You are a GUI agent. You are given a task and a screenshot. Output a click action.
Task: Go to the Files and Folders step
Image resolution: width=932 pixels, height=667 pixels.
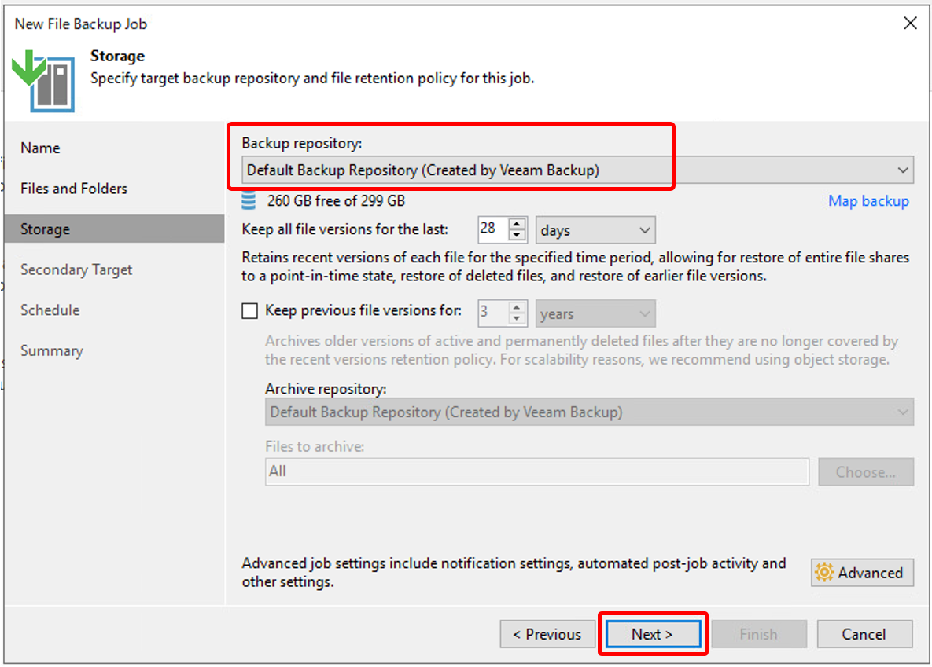pos(74,189)
